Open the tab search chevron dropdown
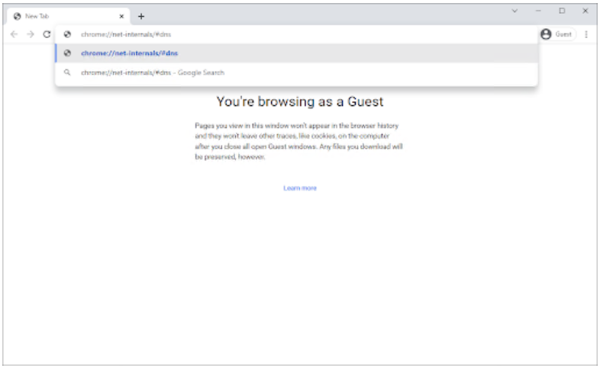This screenshot has width=600, height=368. pyautogui.click(x=514, y=11)
